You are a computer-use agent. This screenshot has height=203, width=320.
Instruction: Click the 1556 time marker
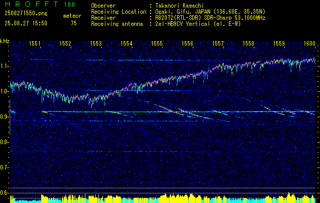coord(187,43)
